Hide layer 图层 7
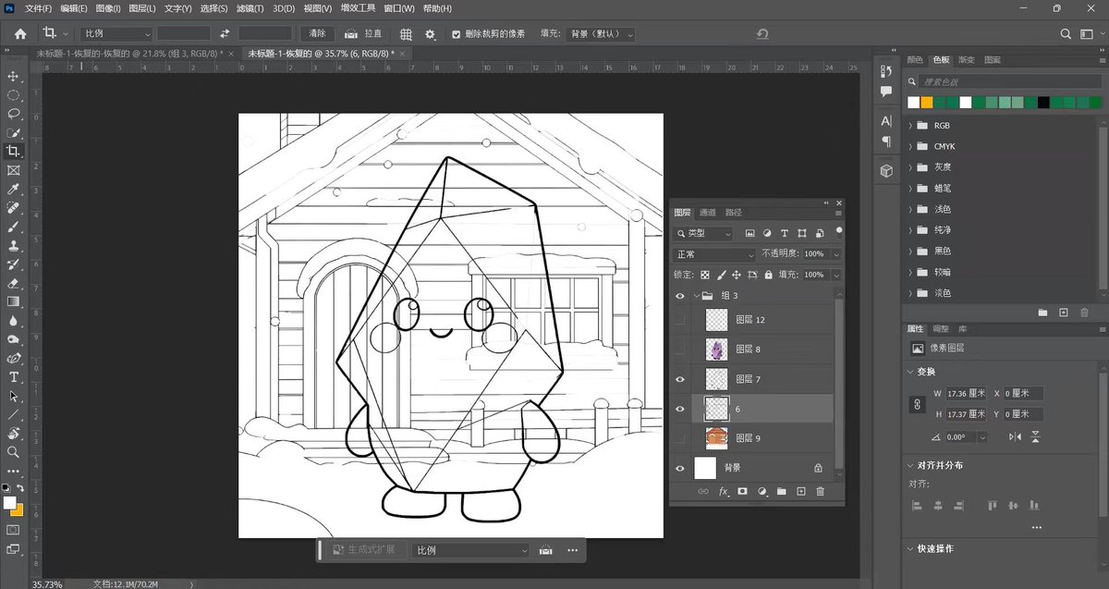The width and height of the screenshot is (1109, 589). pos(680,379)
